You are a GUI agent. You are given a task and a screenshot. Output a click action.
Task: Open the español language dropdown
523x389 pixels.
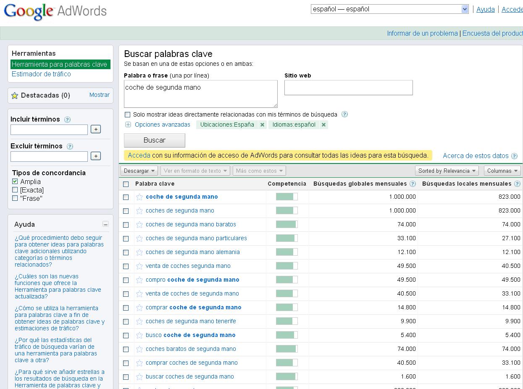point(390,9)
